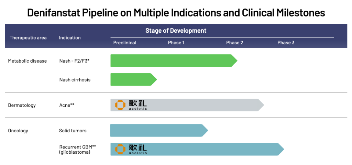This screenshot has width=352, height=165.
Task: Click the teal Solid tumors progress bar
Action: point(158,131)
